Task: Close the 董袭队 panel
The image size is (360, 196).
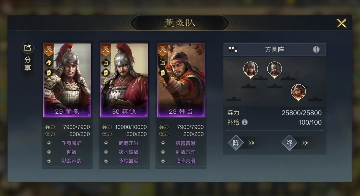Action: [x=341, y=23]
